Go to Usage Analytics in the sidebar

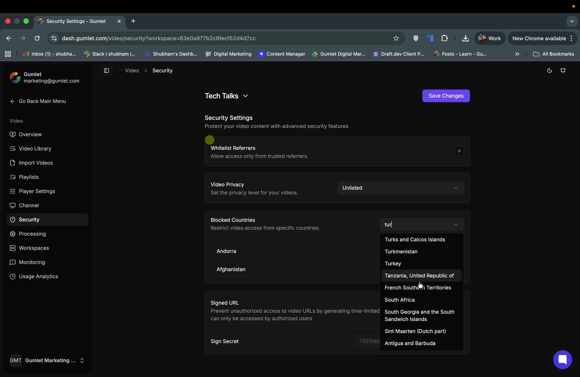pos(38,276)
